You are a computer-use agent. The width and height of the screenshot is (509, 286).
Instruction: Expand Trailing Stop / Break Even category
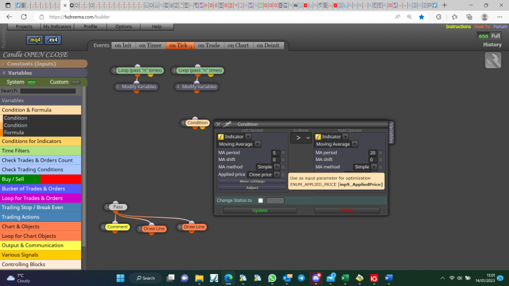point(41,207)
